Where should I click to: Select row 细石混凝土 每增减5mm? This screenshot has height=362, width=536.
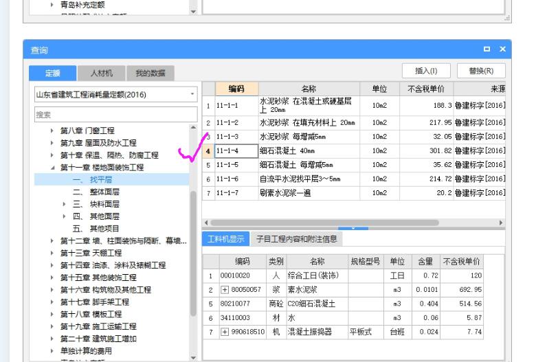(x=354, y=165)
